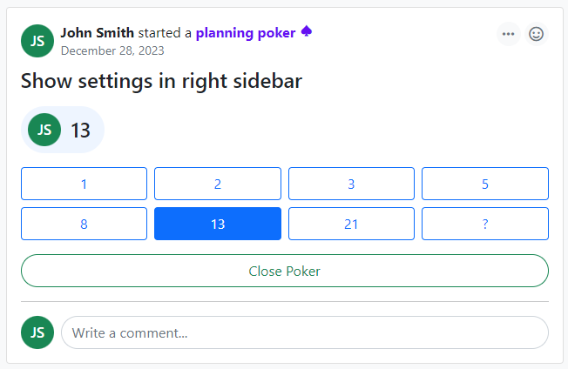Click the JS avatar beside vote 13
This screenshot has height=369, width=568.
(44, 130)
